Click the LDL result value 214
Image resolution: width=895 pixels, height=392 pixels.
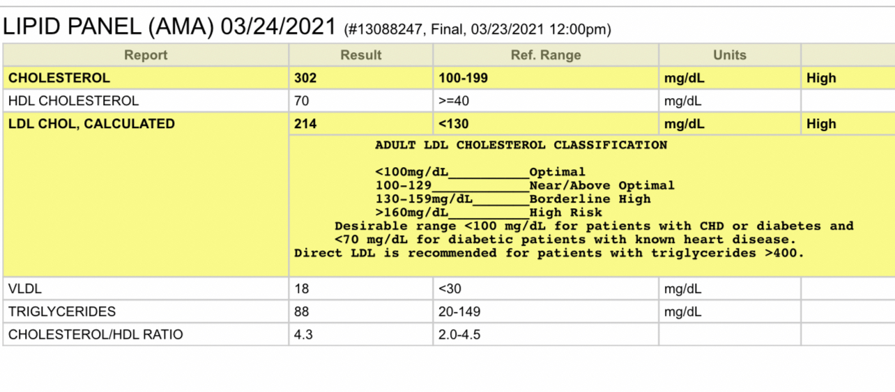[305, 124]
